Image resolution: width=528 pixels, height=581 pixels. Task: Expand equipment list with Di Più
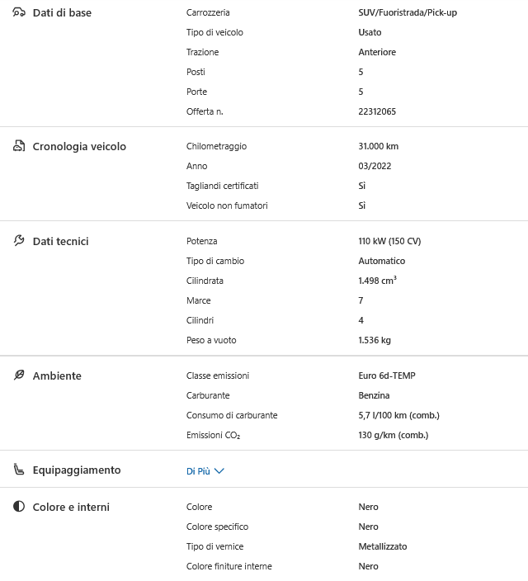point(197,471)
